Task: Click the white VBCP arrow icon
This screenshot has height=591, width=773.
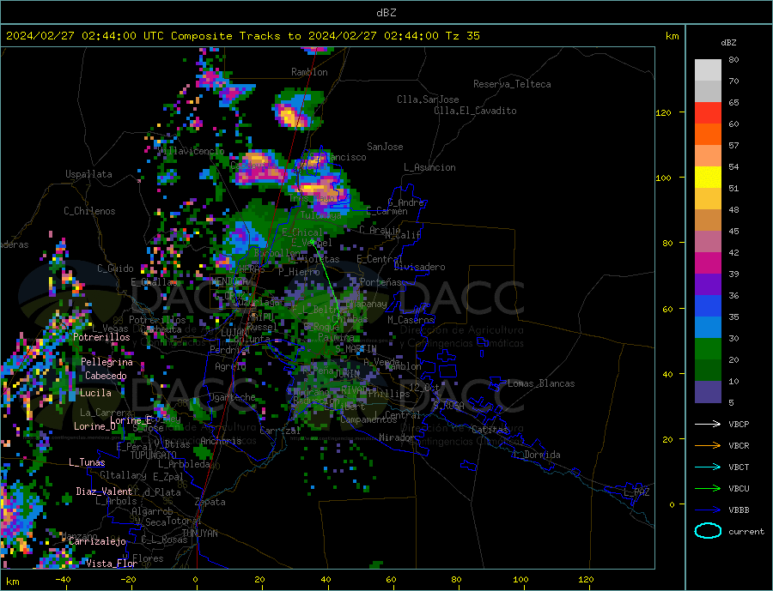Action: [x=708, y=424]
